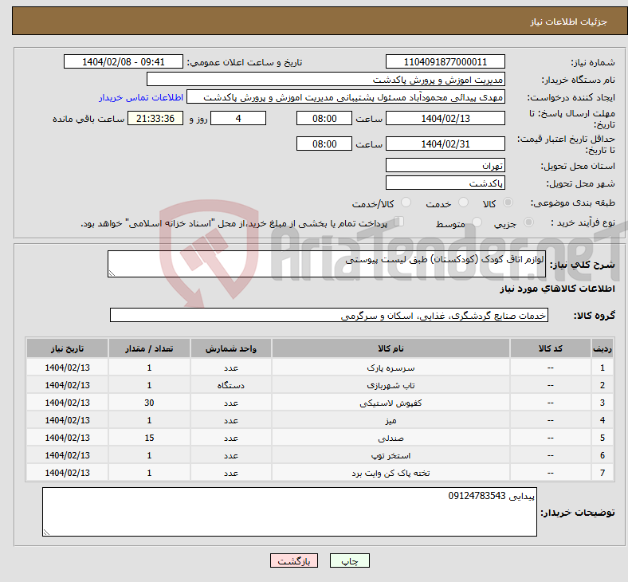Select the متوسط purchase type radio
This screenshot has height=582, width=628.
tap(477, 222)
